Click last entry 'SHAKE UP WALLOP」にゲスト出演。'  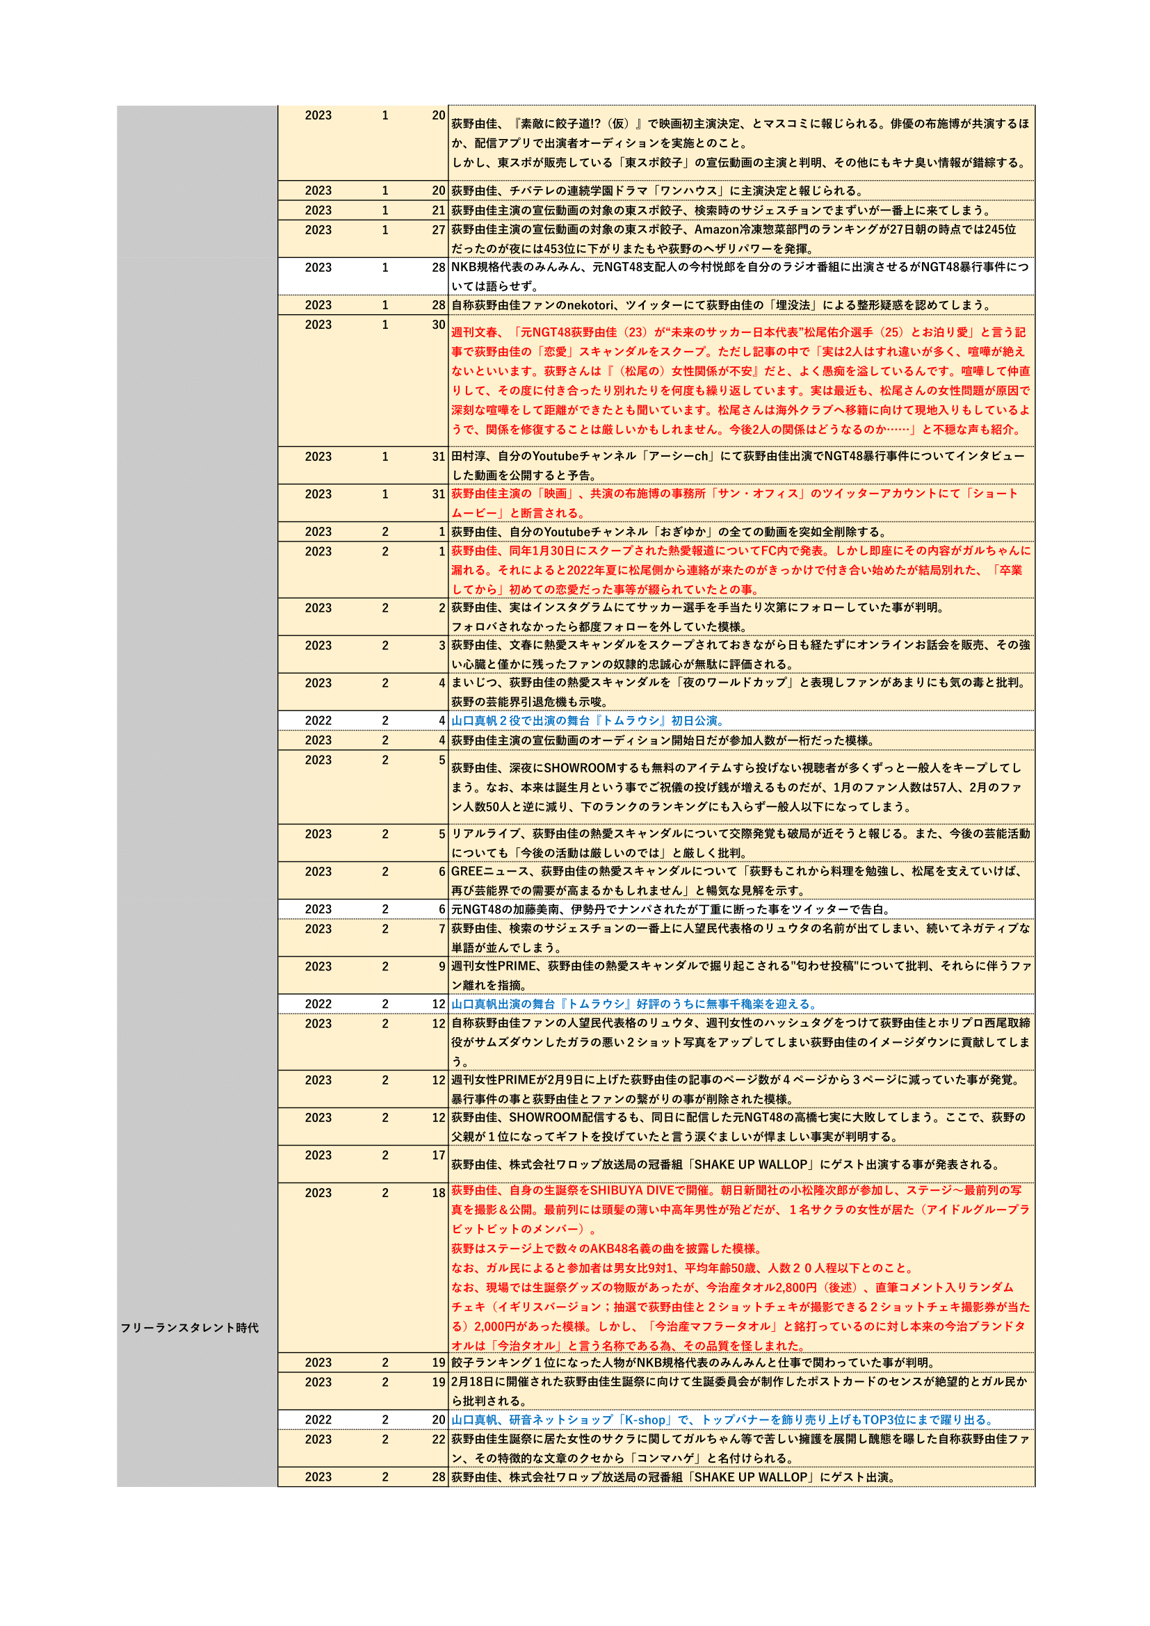[x=675, y=1477]
